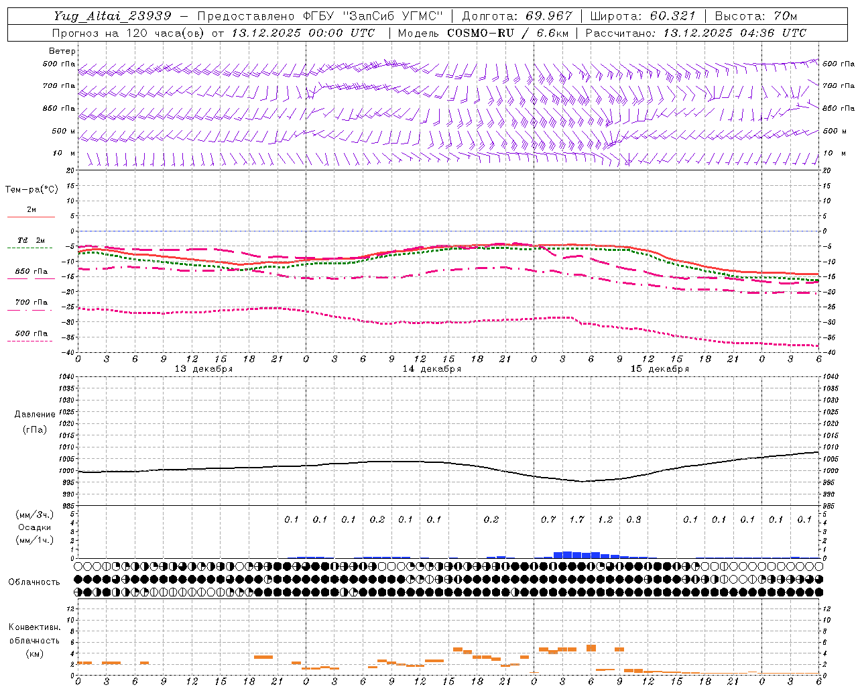Select the (мм/3ч.) units label

(35, 515)
